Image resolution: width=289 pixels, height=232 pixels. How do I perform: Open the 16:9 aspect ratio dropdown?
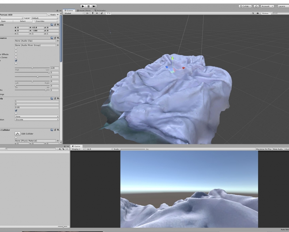[x=99, y=149]
